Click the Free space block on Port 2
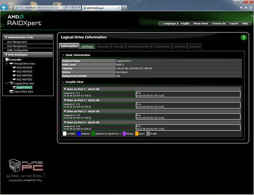This screenshot has width=254, height=195. point(188,105)
